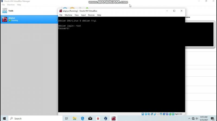Open the Windows Start menu
217x121 pixels.
coord(4,119)
